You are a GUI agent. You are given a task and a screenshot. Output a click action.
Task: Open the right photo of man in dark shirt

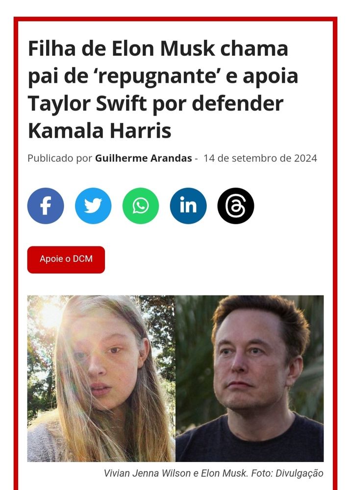[250, 378]
